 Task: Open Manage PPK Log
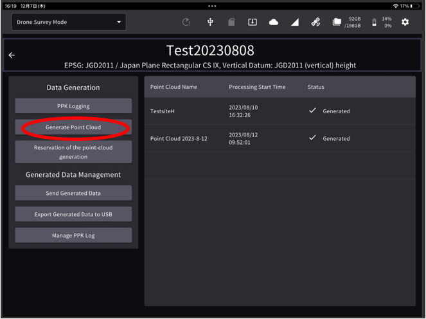click(x=73, y=235)
